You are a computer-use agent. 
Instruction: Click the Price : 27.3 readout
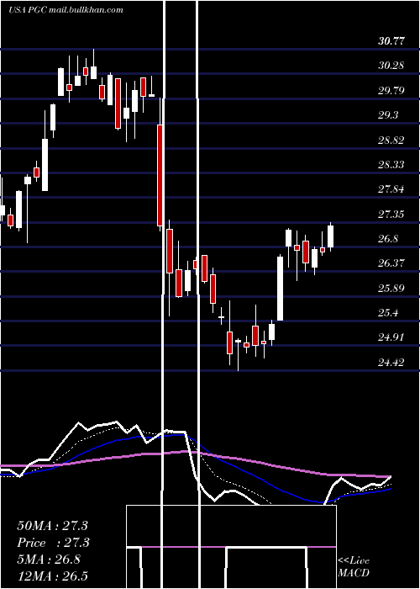[52, 543]
